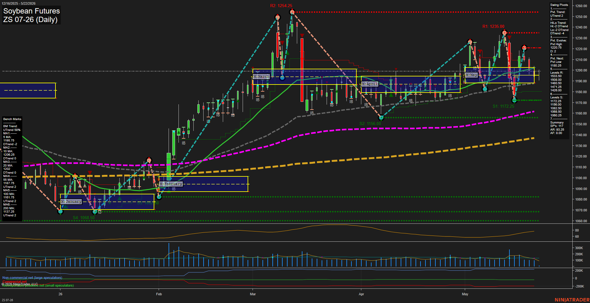
Task: Click the 100 MA value 1161.75
Action: [x=9, y=197]
